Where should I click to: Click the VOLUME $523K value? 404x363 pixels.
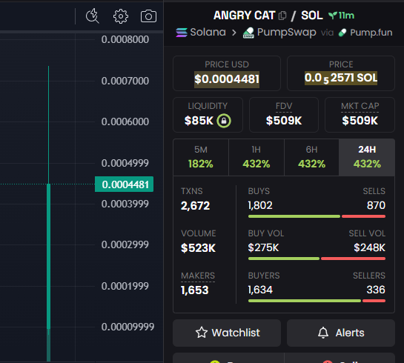coord(198,248)
